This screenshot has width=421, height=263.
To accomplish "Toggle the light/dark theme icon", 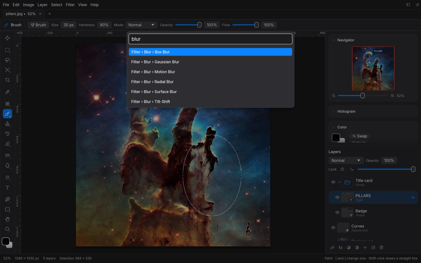I will point(417,5).
